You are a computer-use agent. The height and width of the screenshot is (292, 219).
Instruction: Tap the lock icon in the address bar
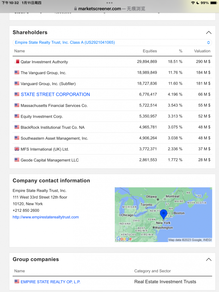(x=76, y=9)
